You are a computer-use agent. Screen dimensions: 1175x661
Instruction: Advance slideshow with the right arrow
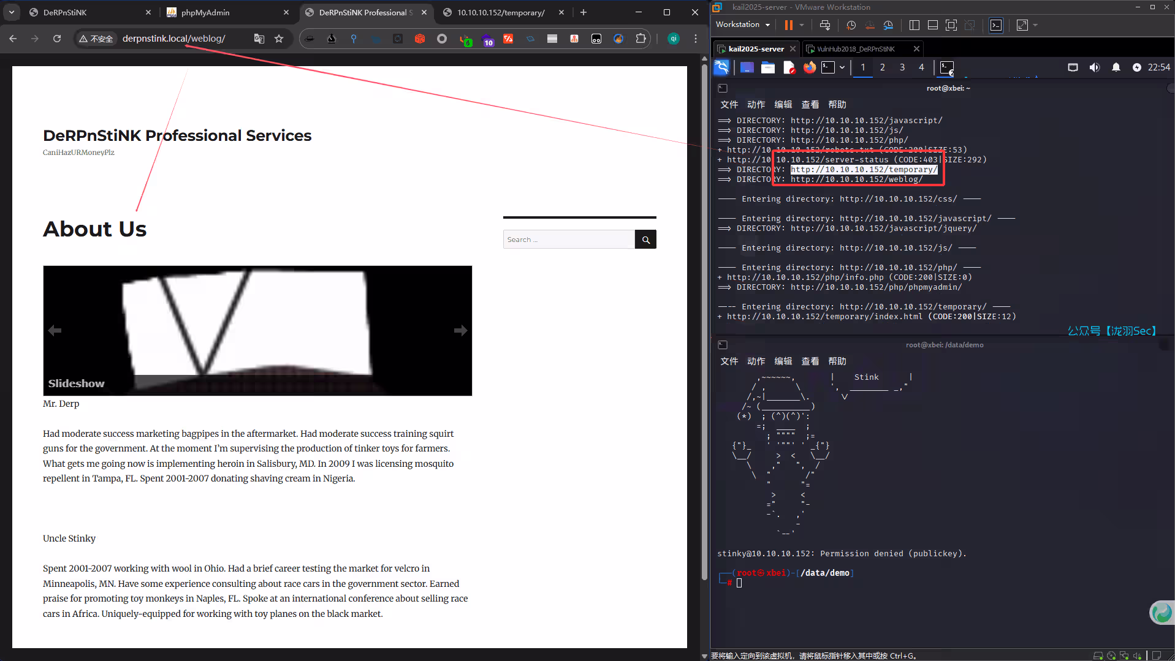tap(460, 331)
